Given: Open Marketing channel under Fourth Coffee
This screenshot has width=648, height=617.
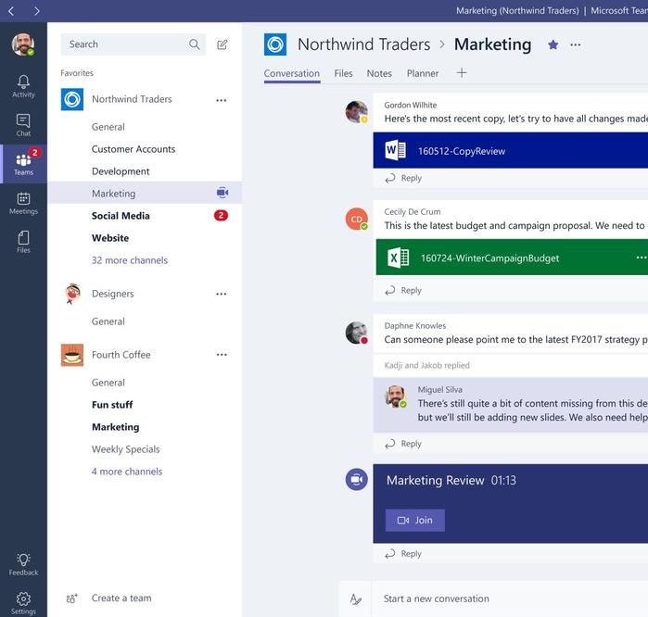Looking at the screenshot, I should pyautogui.click(x=116, y=427).
